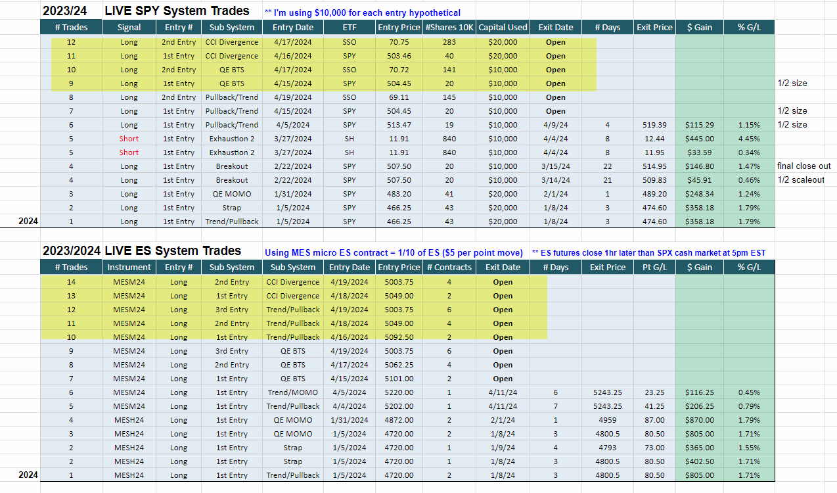
Task: Select point gain cell '73.00'
Action: [654, 448]
